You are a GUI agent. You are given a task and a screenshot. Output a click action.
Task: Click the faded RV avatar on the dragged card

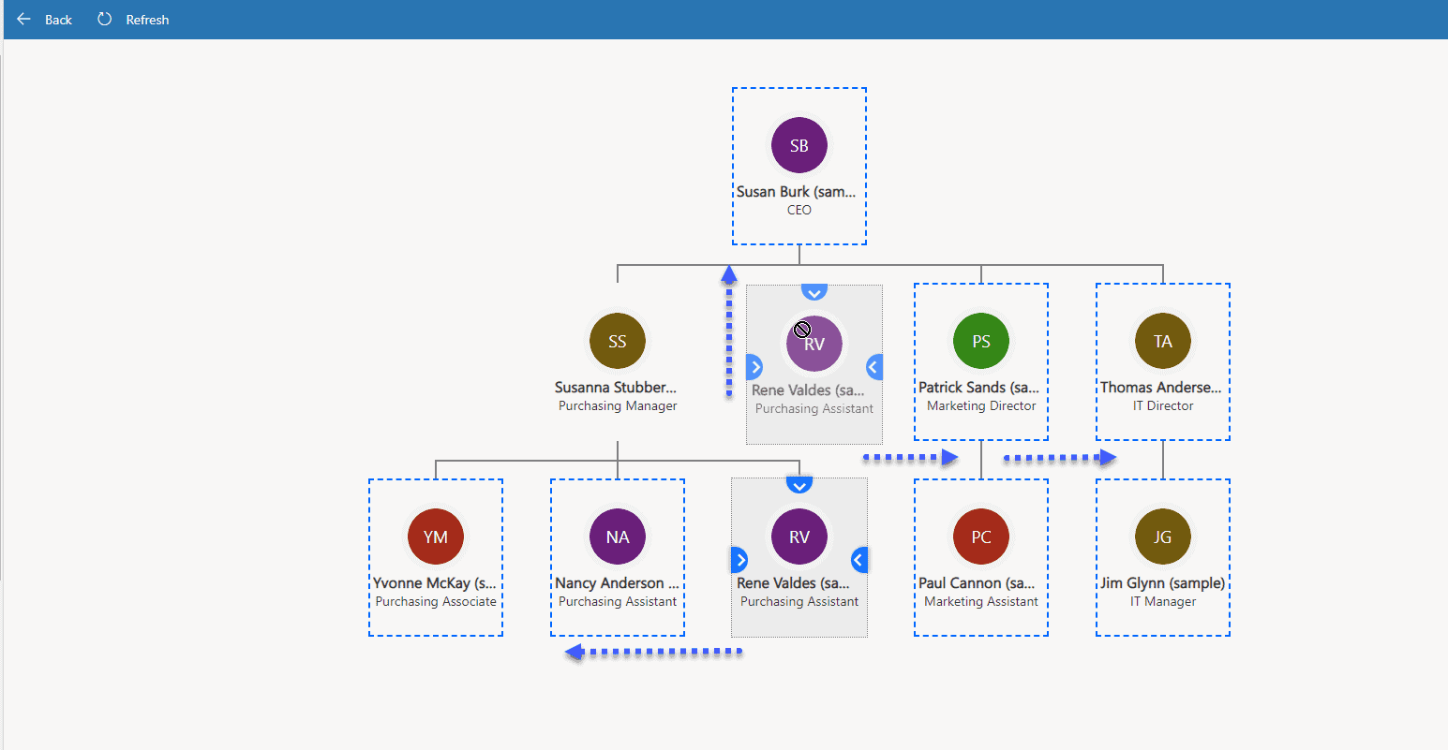(x=814, y=345)
